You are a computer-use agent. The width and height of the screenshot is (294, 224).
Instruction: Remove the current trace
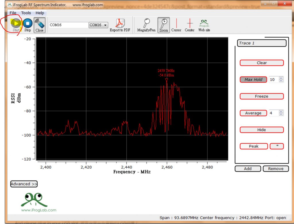click(x=276, y=169)
